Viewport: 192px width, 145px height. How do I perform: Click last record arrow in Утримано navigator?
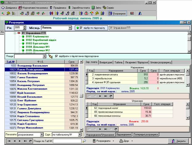105,129
